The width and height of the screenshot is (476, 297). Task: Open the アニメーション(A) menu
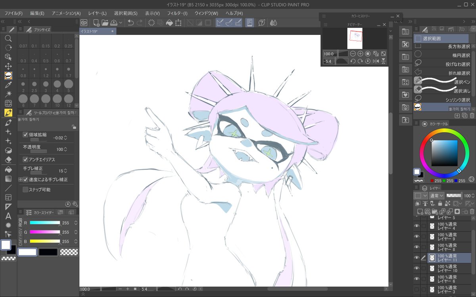(x=66, y=13)
